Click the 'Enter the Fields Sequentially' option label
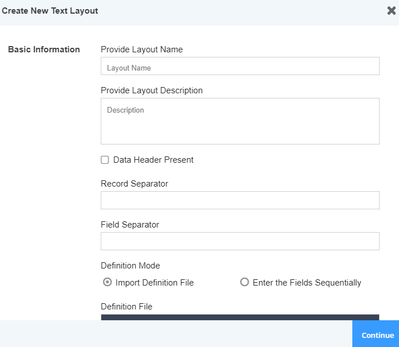The height and width of the screenshot is (347, 399). (x=307, y=283)
